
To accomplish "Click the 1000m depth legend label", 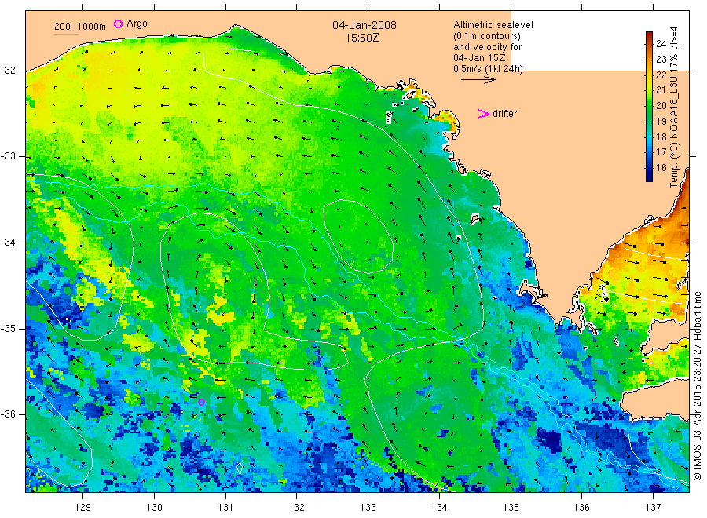I will coord(92,27).
